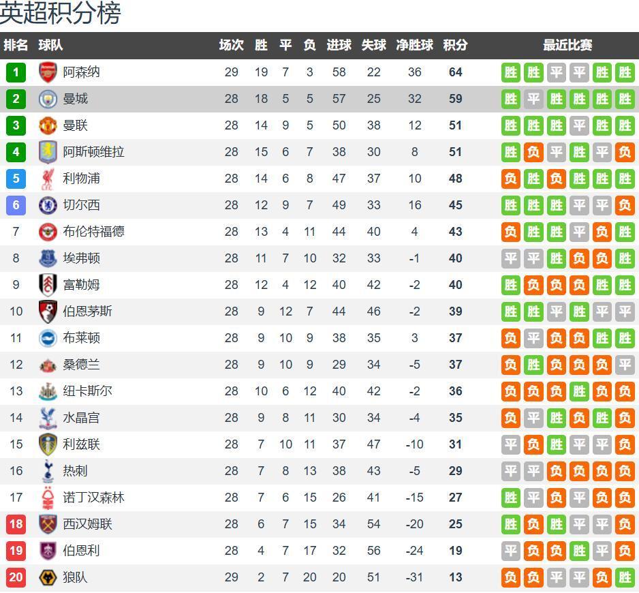
Task: Click Arsenal's first recent match result badge
Action: pos(511,72)
